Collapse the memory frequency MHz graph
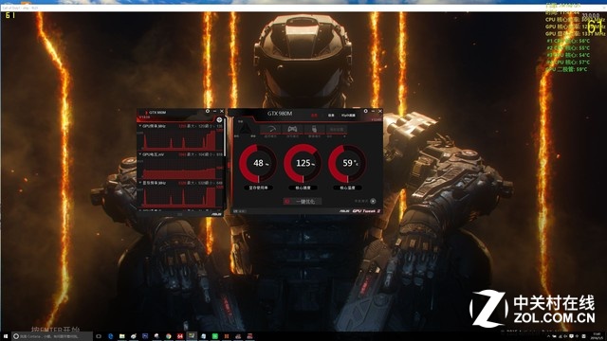This screenshot has height=341, width=607. pos(140,183)
